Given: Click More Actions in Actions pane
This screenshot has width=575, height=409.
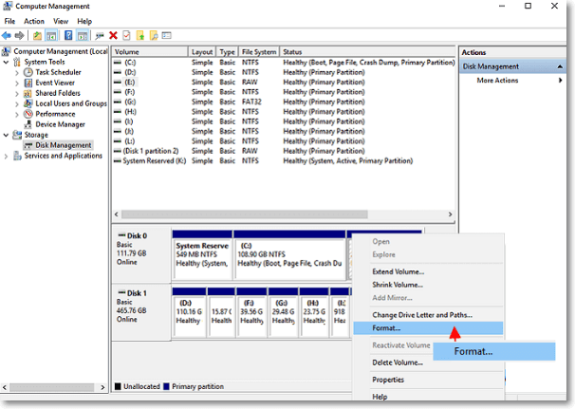Looking at the screenshot, I should [x=497, y=81].
